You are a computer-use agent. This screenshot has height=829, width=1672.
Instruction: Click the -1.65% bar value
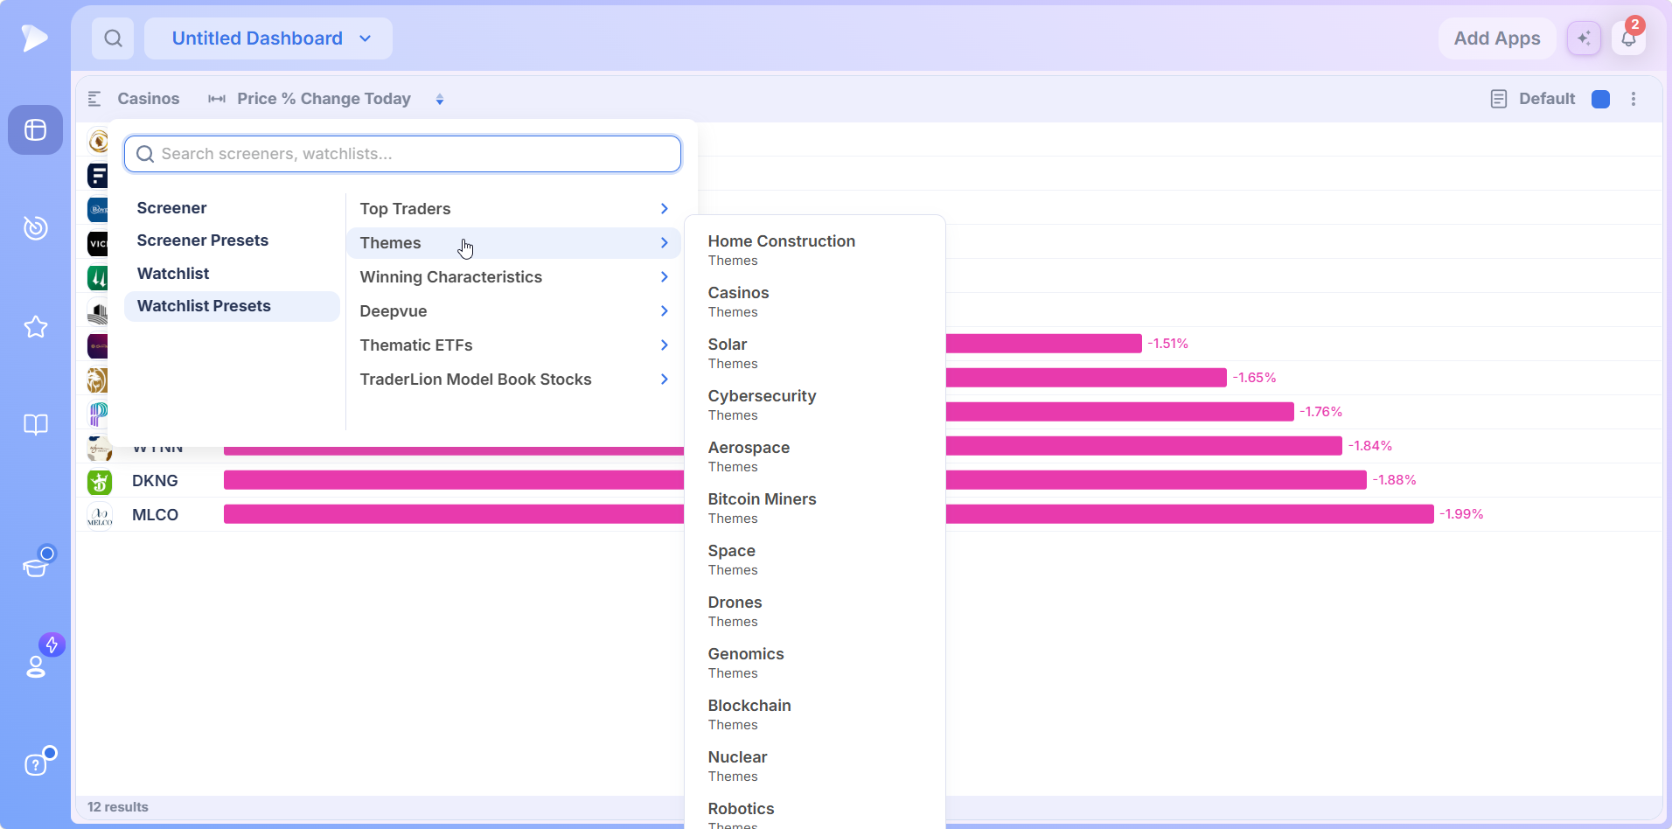1254,378
